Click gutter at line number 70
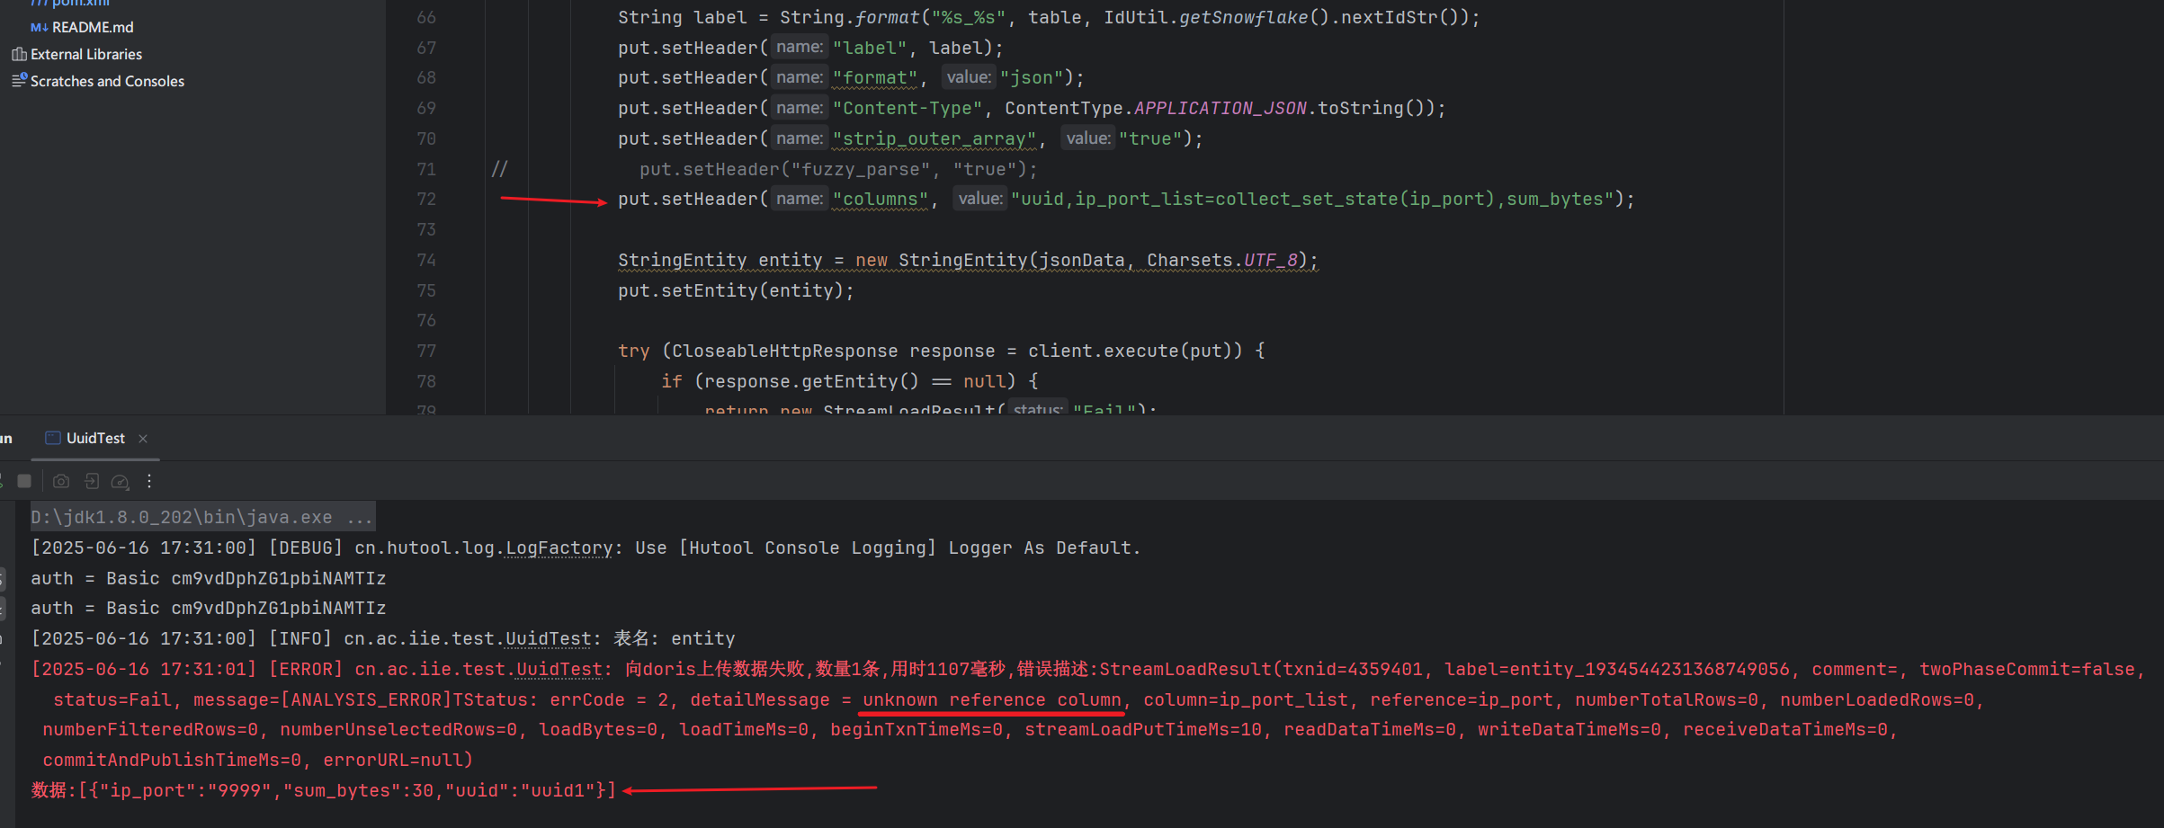The height and width of the screenshot is (828, 2164). tap(426, 138)
